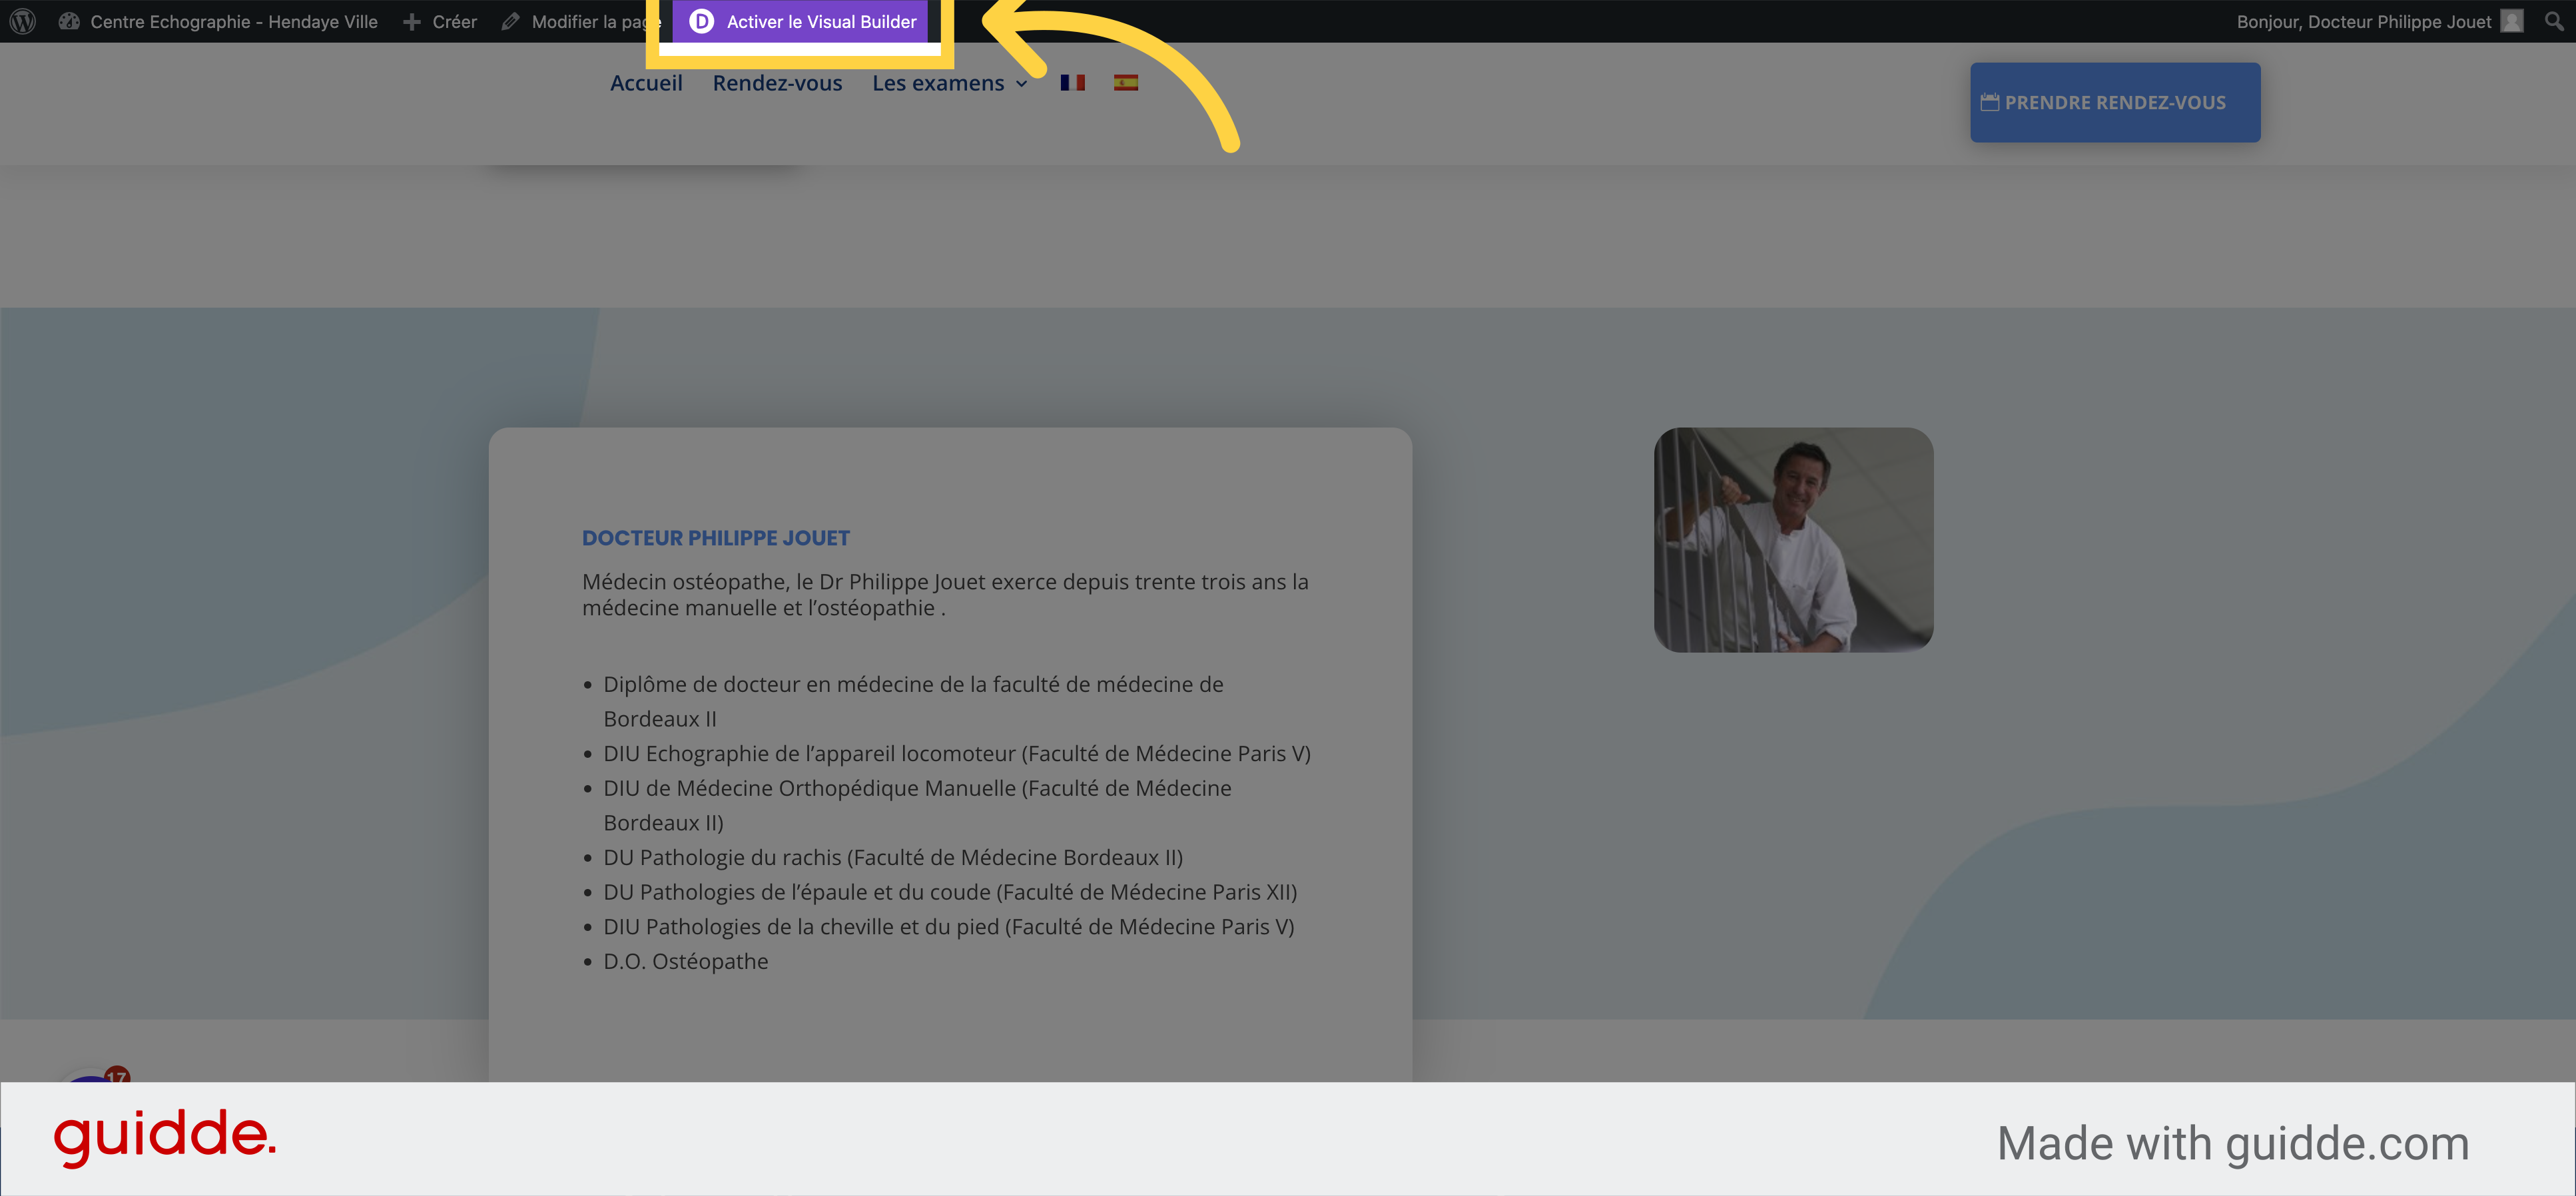The height and width of the screenshot is (1196, 2576).
Task: Click the Médecin ostéopathe intro paragraph
Action: point(945,594)
